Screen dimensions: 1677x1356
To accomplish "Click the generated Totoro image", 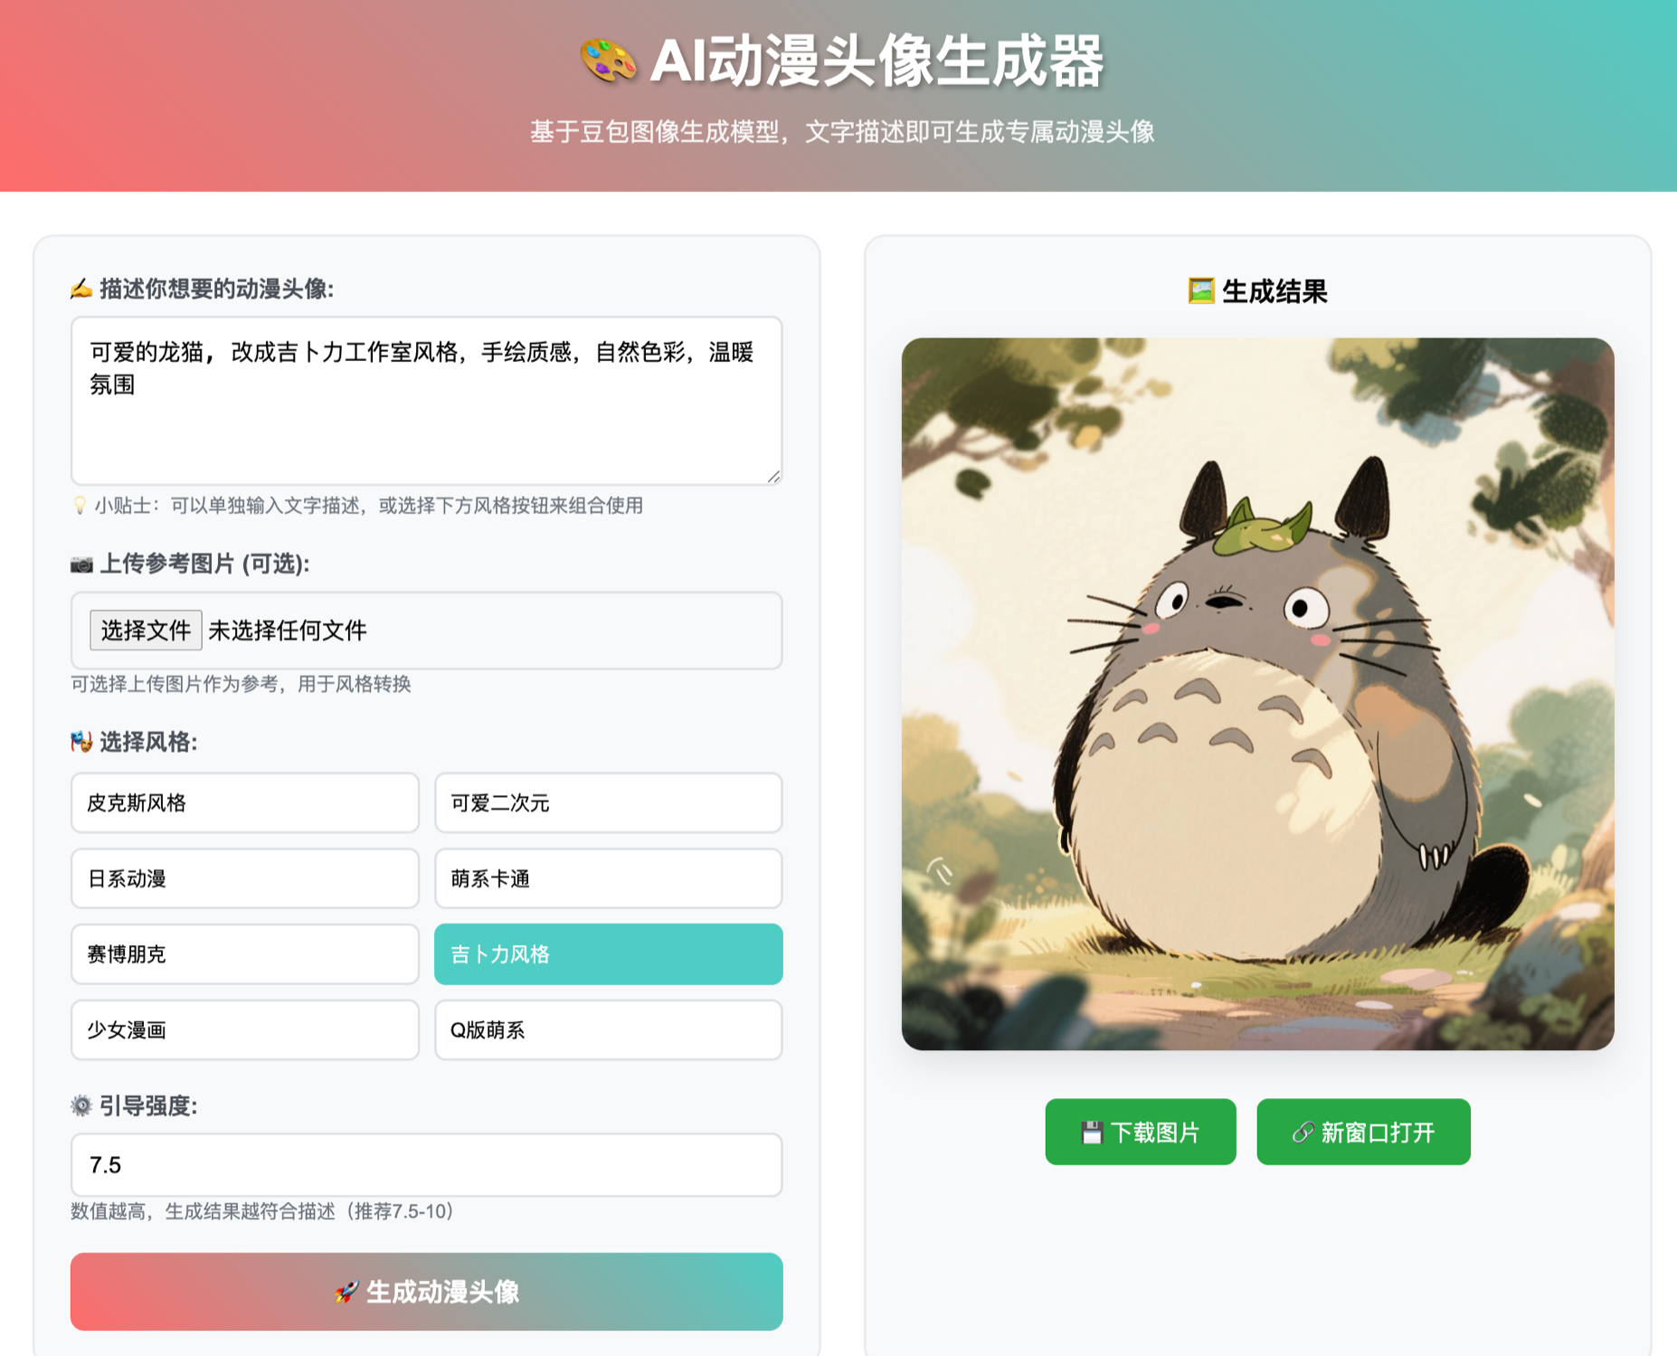I will [1257, 694].
